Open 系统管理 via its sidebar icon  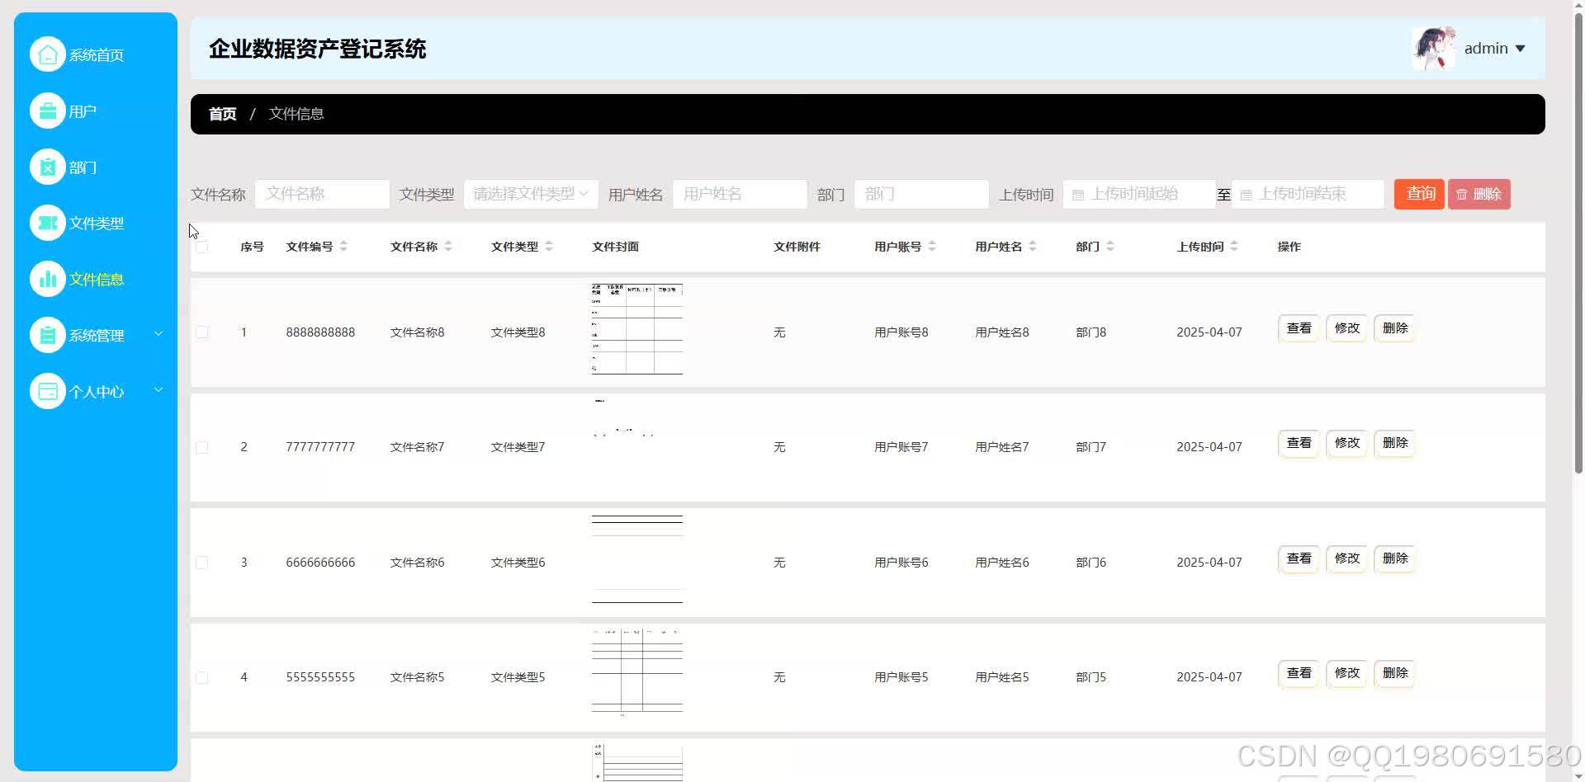[47, 335]
